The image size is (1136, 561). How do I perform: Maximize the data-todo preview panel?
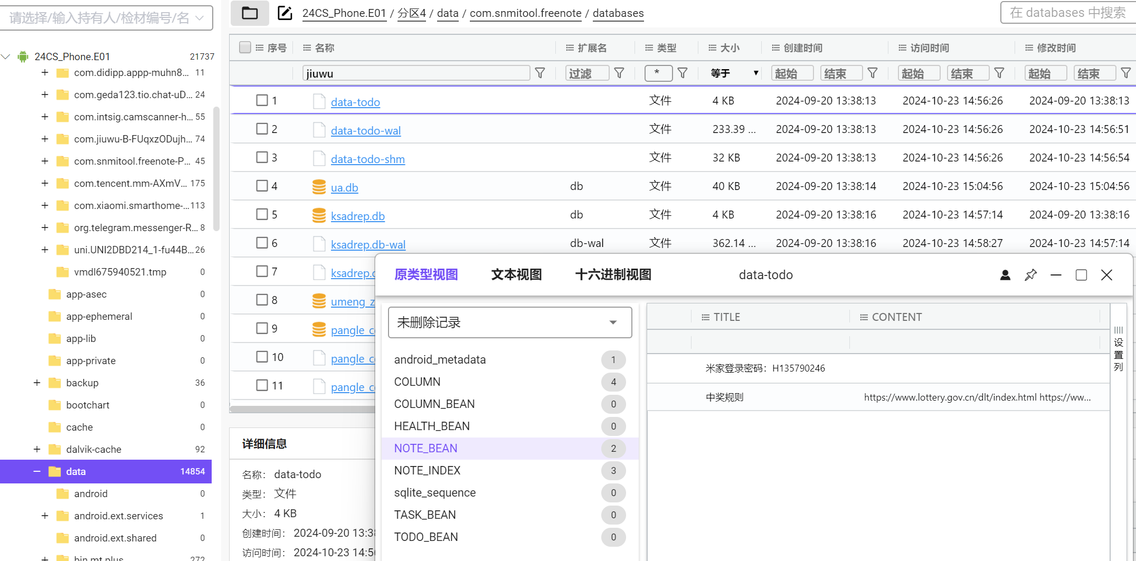click(1081, 275)
